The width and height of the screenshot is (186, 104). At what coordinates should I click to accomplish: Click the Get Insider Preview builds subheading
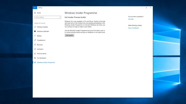[x=75, y=17]
